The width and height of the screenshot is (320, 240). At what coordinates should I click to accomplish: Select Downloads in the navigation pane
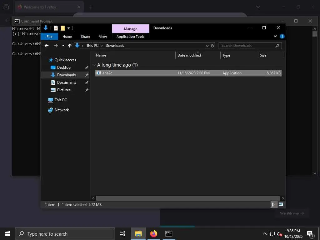(x=66, y=75)
